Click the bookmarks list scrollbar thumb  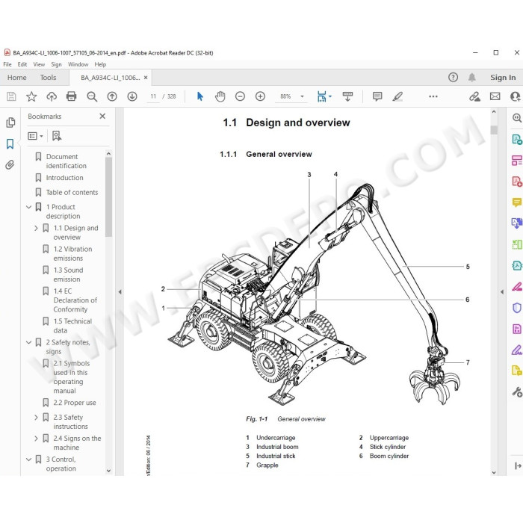point(108,196)
